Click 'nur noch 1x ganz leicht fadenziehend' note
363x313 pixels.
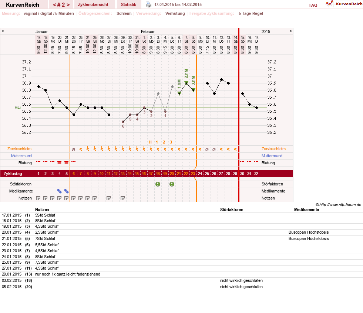68,274
